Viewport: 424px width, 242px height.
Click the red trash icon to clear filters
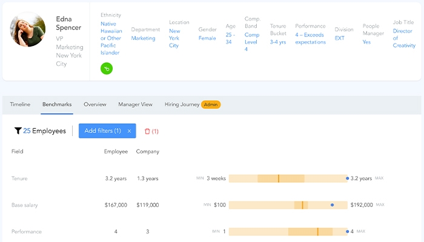pyautogui.click(x=147, y=131)
